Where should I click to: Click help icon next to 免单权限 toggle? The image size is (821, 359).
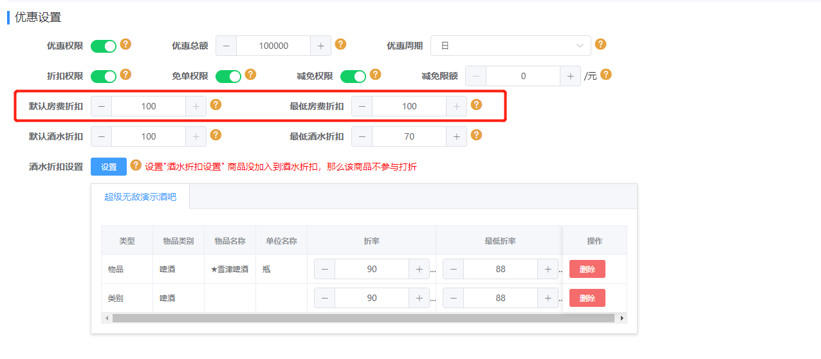(251, 75)
